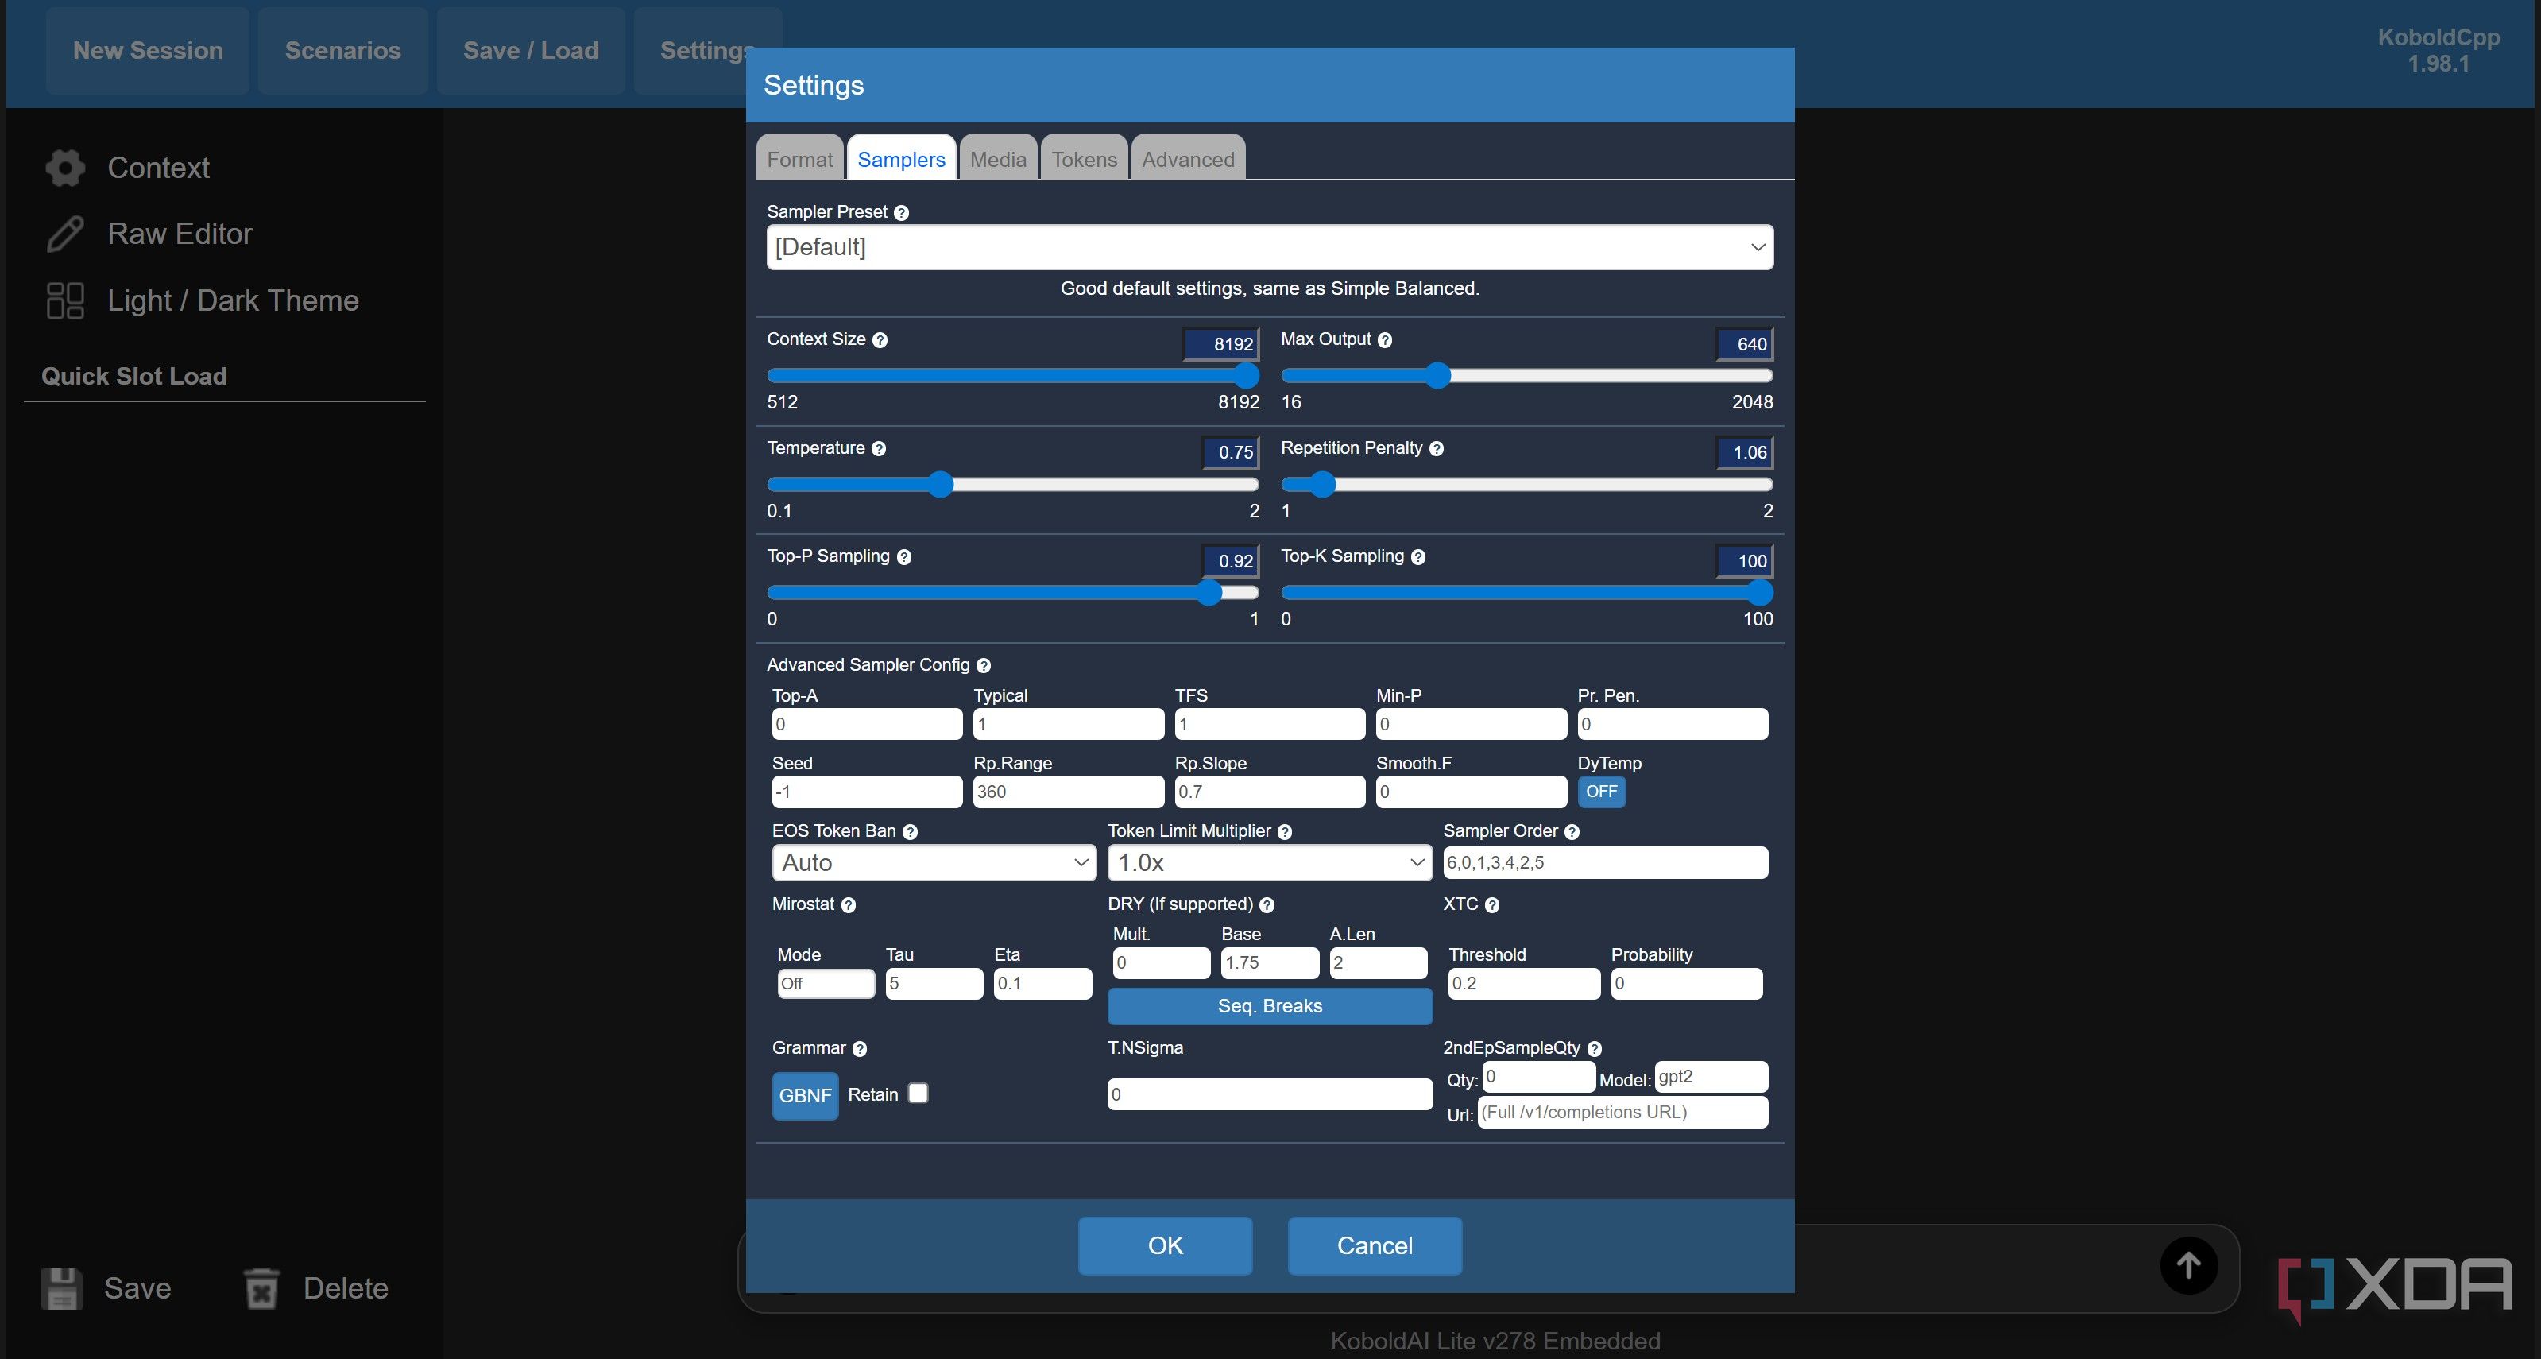Open the Save / Load menu
The width and height of the screenshot is (2541, 1359).
[x=531, y=50]
